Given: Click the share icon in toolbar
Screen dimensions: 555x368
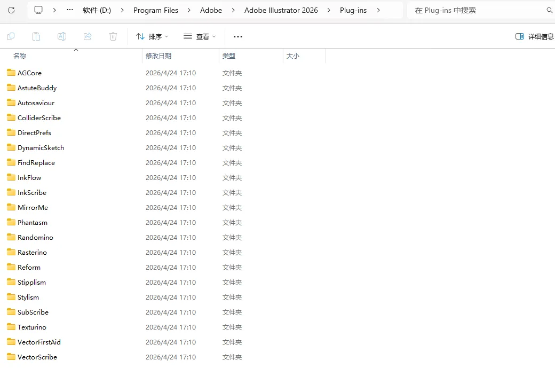Looking at the screenshot, I should (x=88, y=36).
